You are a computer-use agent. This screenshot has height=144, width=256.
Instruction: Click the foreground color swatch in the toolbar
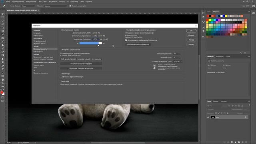[x=2, y=92]
